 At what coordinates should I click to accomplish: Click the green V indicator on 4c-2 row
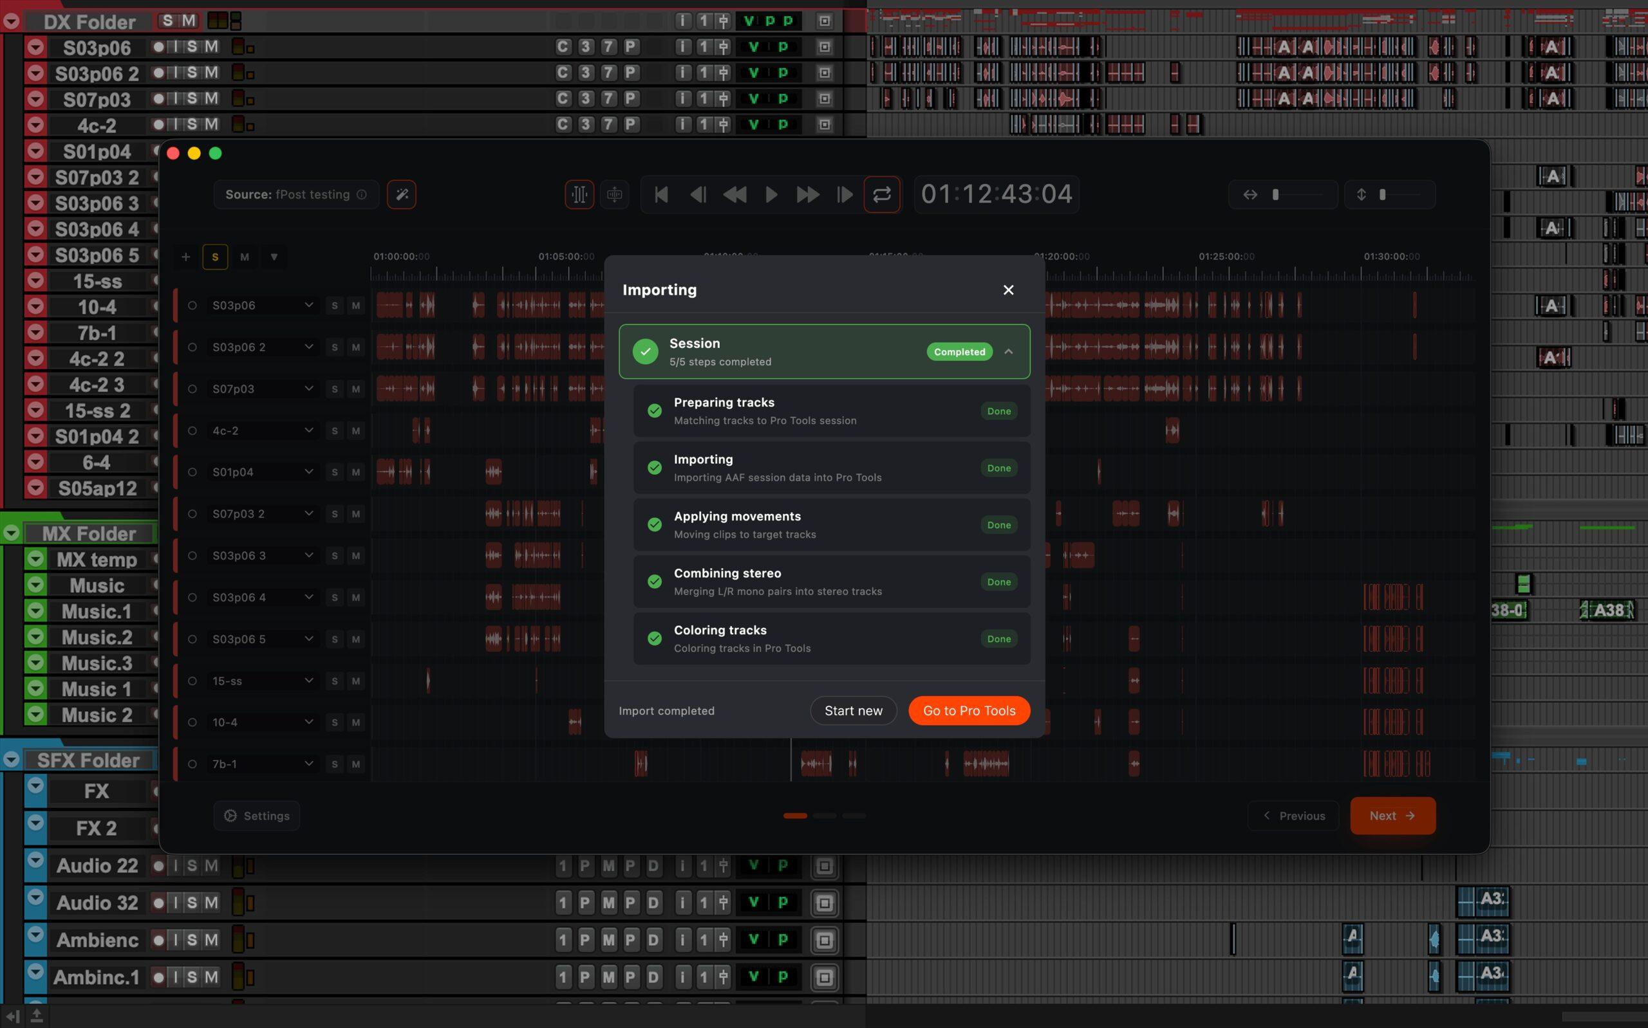[753, 124]
